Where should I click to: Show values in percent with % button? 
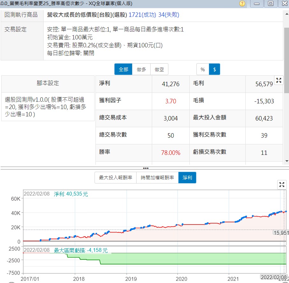tap(203, 69)
